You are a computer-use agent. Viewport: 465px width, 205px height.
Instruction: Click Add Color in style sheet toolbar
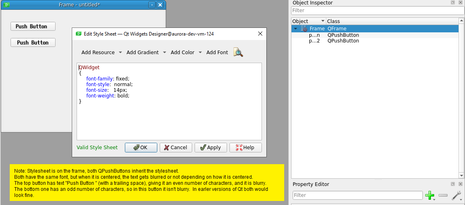tap(182, 52)
